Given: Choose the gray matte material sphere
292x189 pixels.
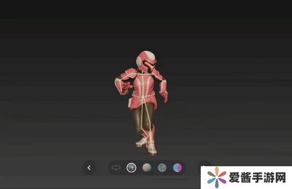Looking at the screenshot, I should pos(146,168).
